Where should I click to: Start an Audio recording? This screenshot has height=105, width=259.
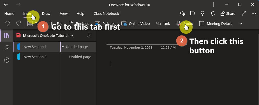185,23
